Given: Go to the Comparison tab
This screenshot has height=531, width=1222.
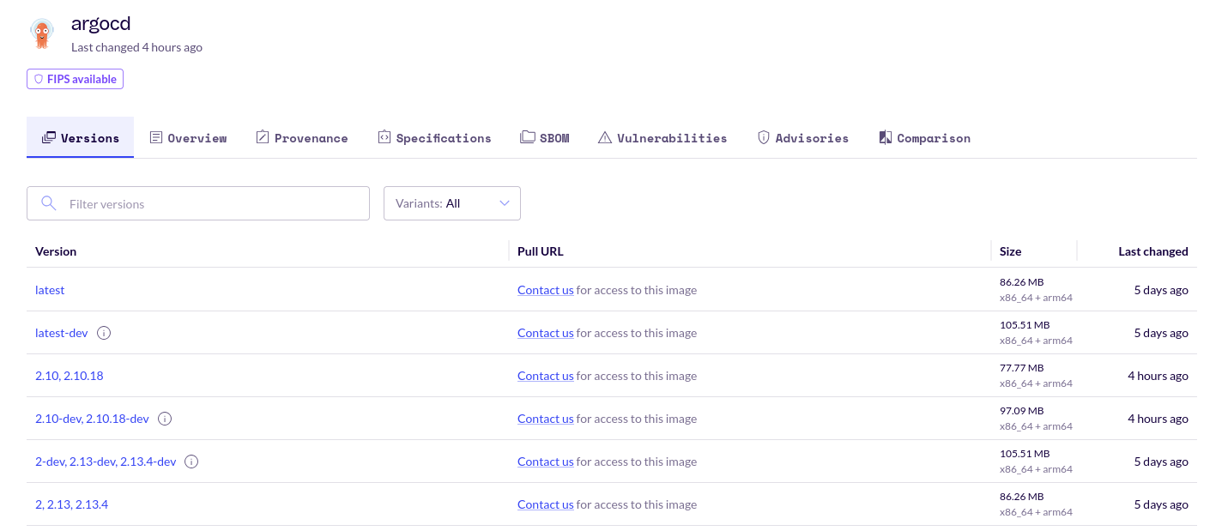Looking at the screenshot, I should pyautogui.click(x=924, y=137).
